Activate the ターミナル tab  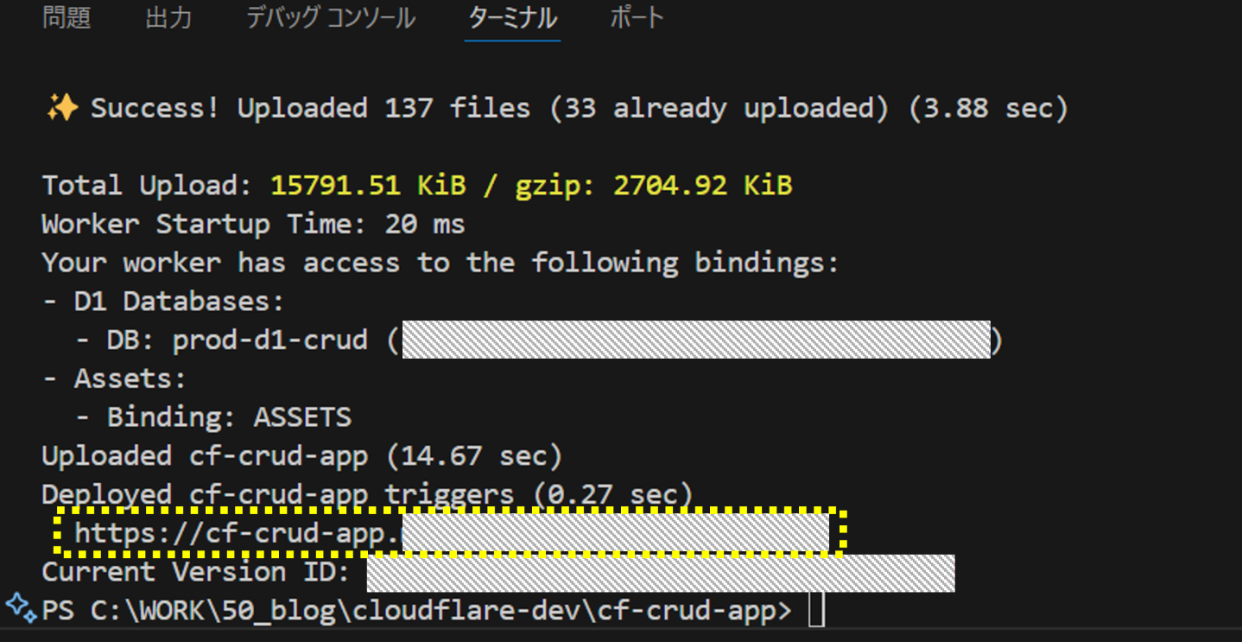pos(512,18)
